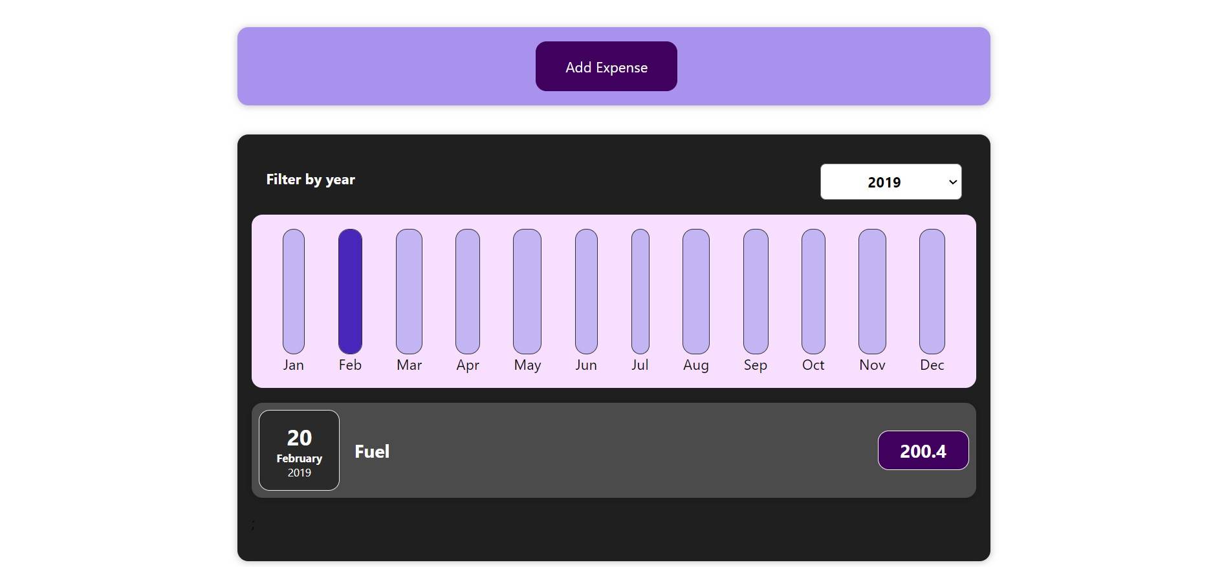Click the Mar month label
This screenshot has width=1224, height=567.
tap(409, 365)
